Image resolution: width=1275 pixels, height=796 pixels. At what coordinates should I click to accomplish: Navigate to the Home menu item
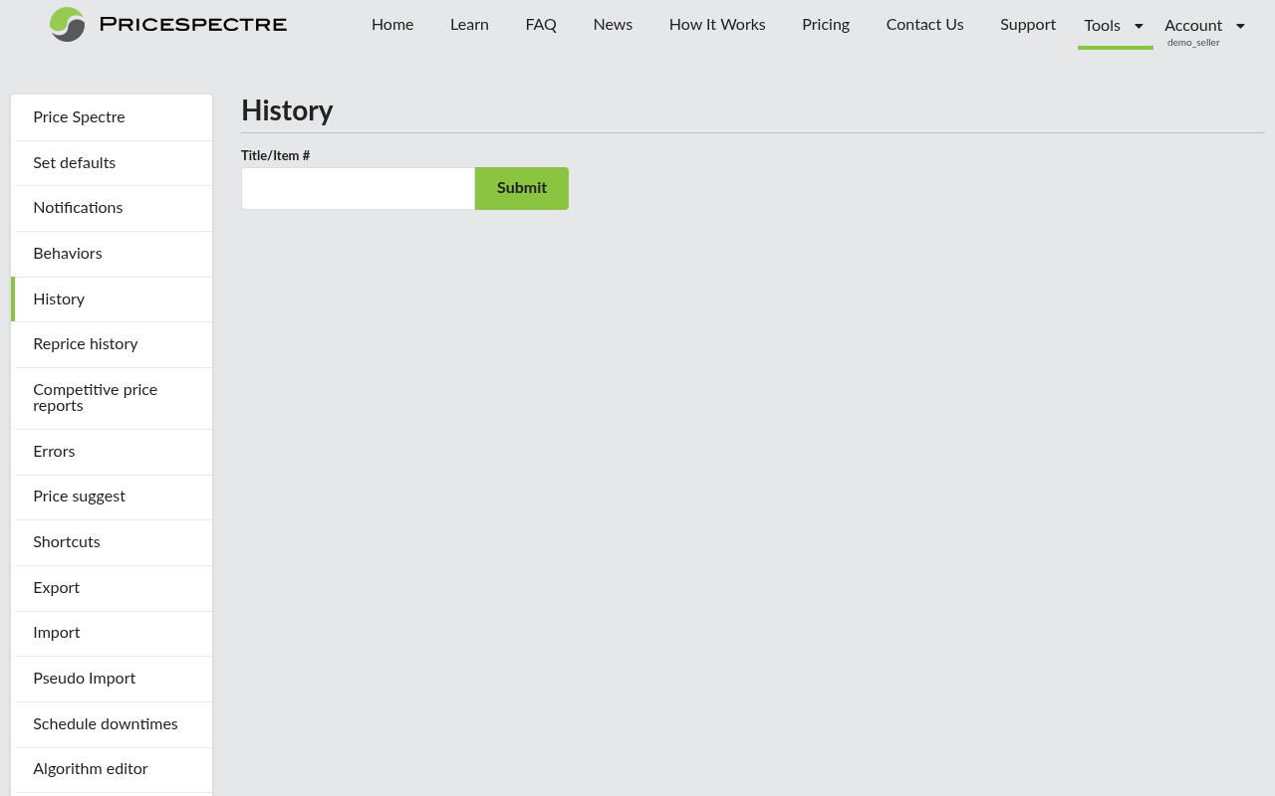tap(392, 25)
